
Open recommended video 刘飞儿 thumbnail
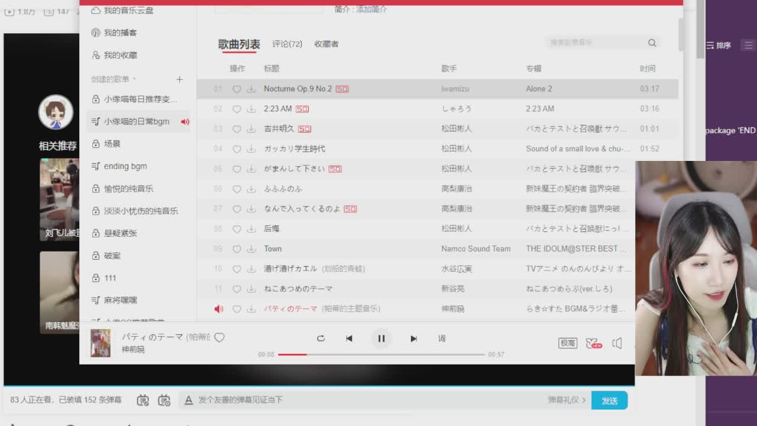pyautogui.click(x=59, y=199)
